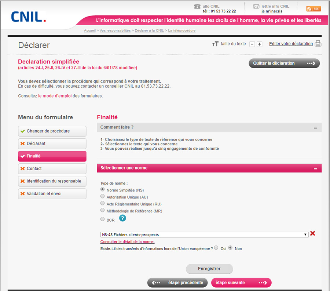Click the Enregistrer button

[x=209, y=269]
